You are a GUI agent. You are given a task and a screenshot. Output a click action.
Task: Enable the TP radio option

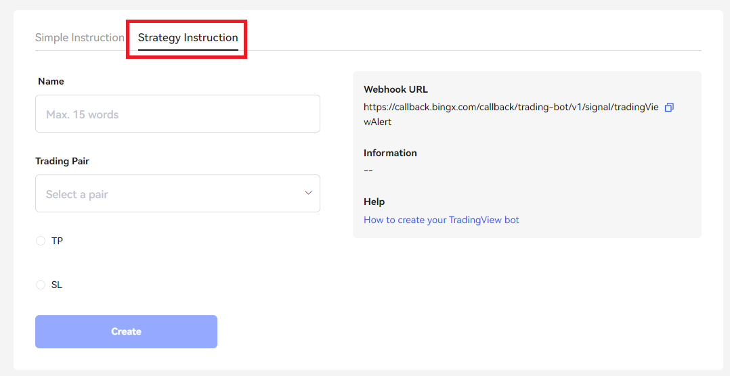(x=41, y=241)
